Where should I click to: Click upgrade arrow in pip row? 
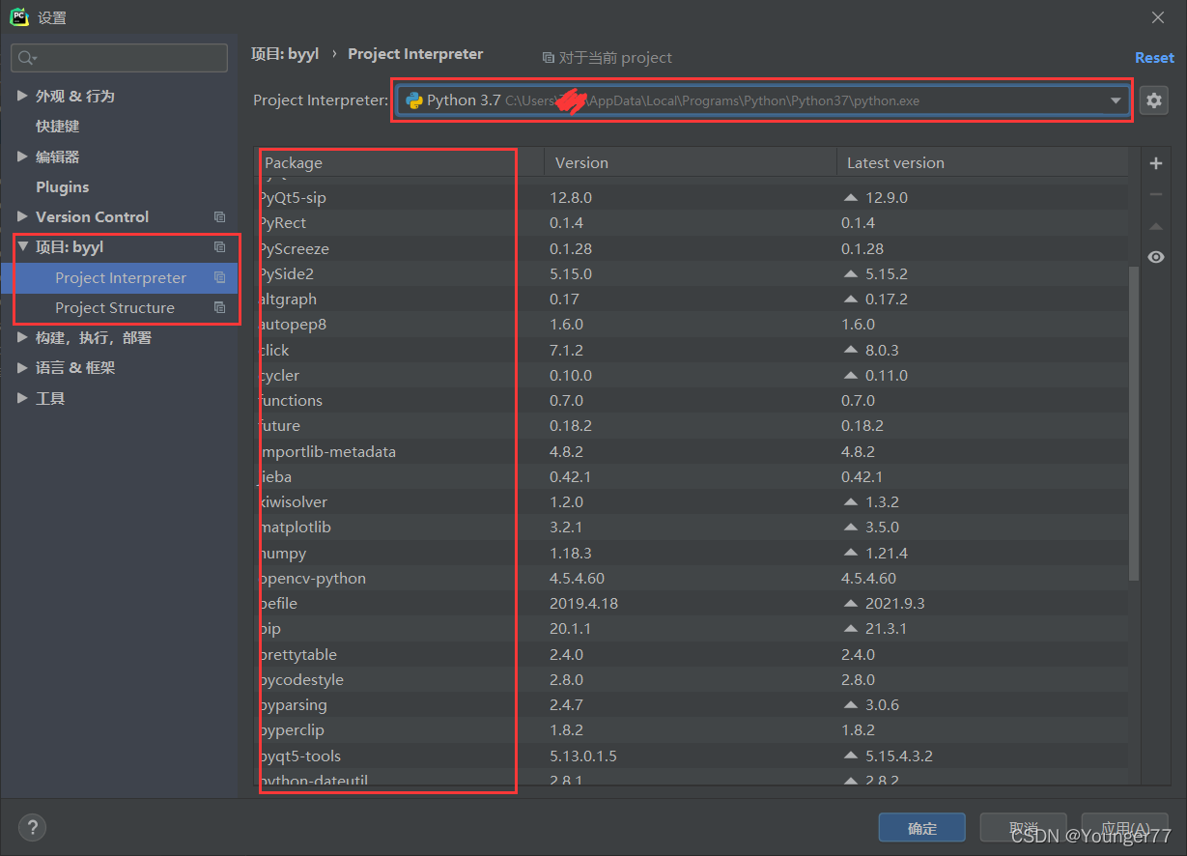851,629
